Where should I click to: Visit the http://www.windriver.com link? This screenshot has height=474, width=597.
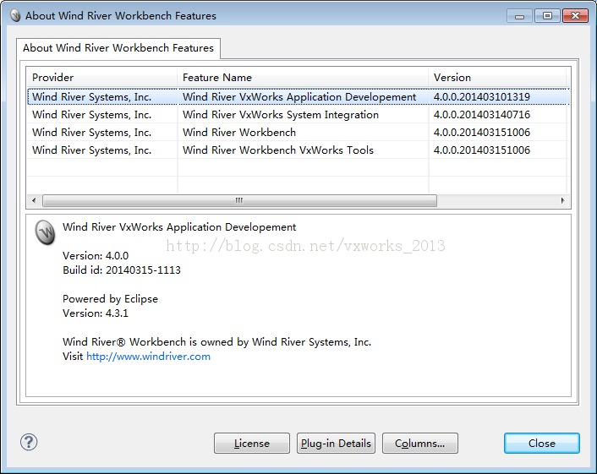pyautogui.click(x=148, y=357)
